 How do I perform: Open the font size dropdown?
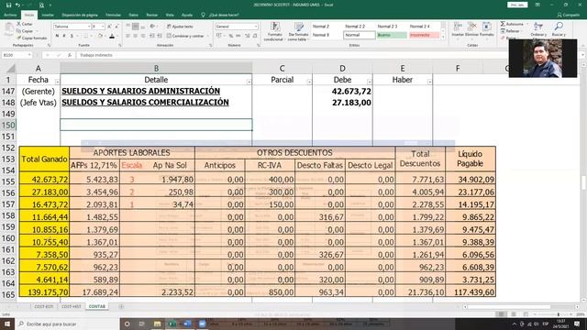(103, 27)
